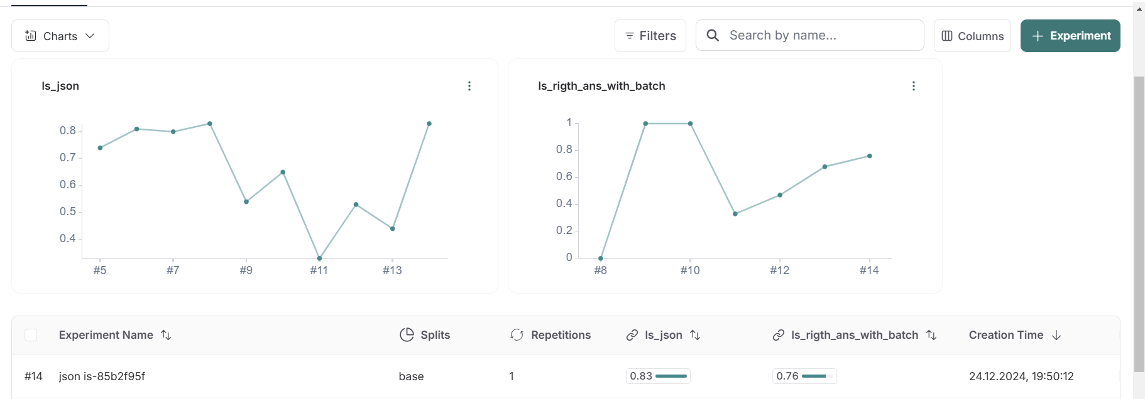This screenshot has height=399, width=1145.
Task: Open the Columns selector
Action: coord(972,36)
